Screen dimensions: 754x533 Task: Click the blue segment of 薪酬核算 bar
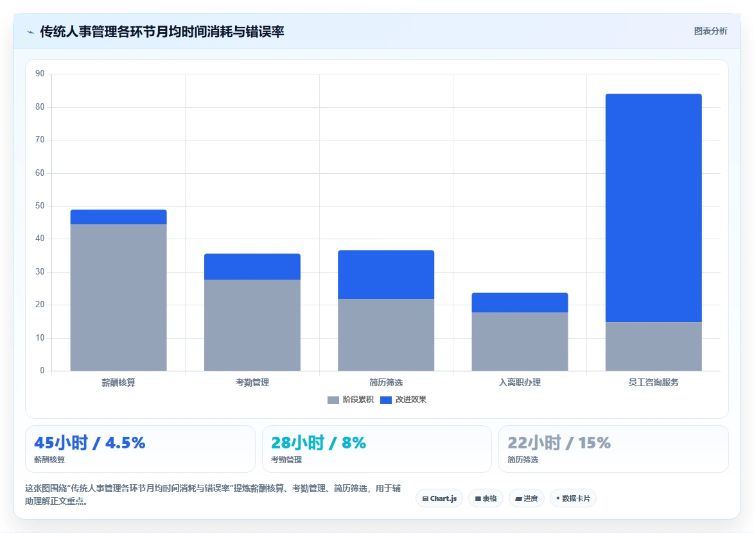pos(118,217)
